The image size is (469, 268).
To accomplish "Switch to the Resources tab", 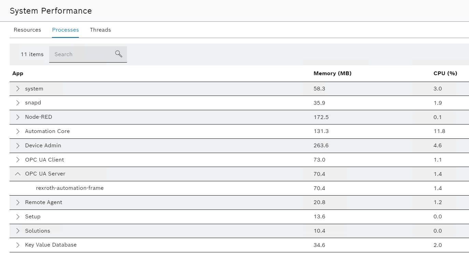I will (x=27, y=30).
